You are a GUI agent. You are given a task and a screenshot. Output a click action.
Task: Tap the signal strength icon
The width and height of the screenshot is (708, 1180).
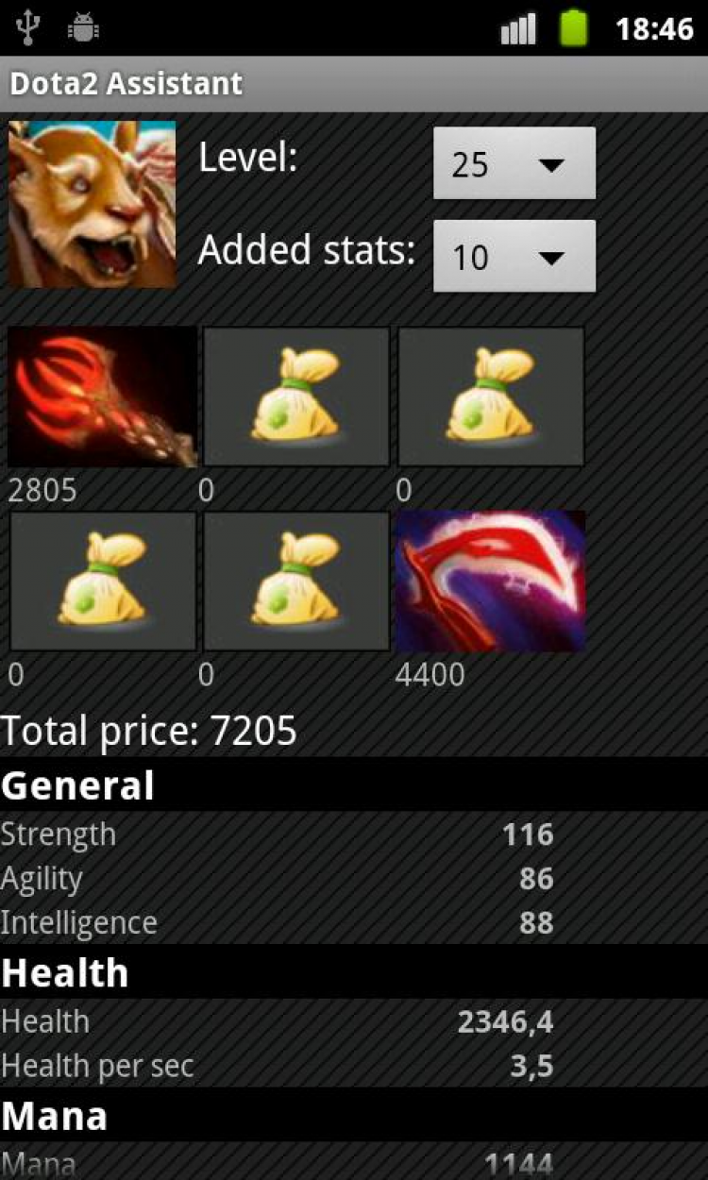pos(518,29)
